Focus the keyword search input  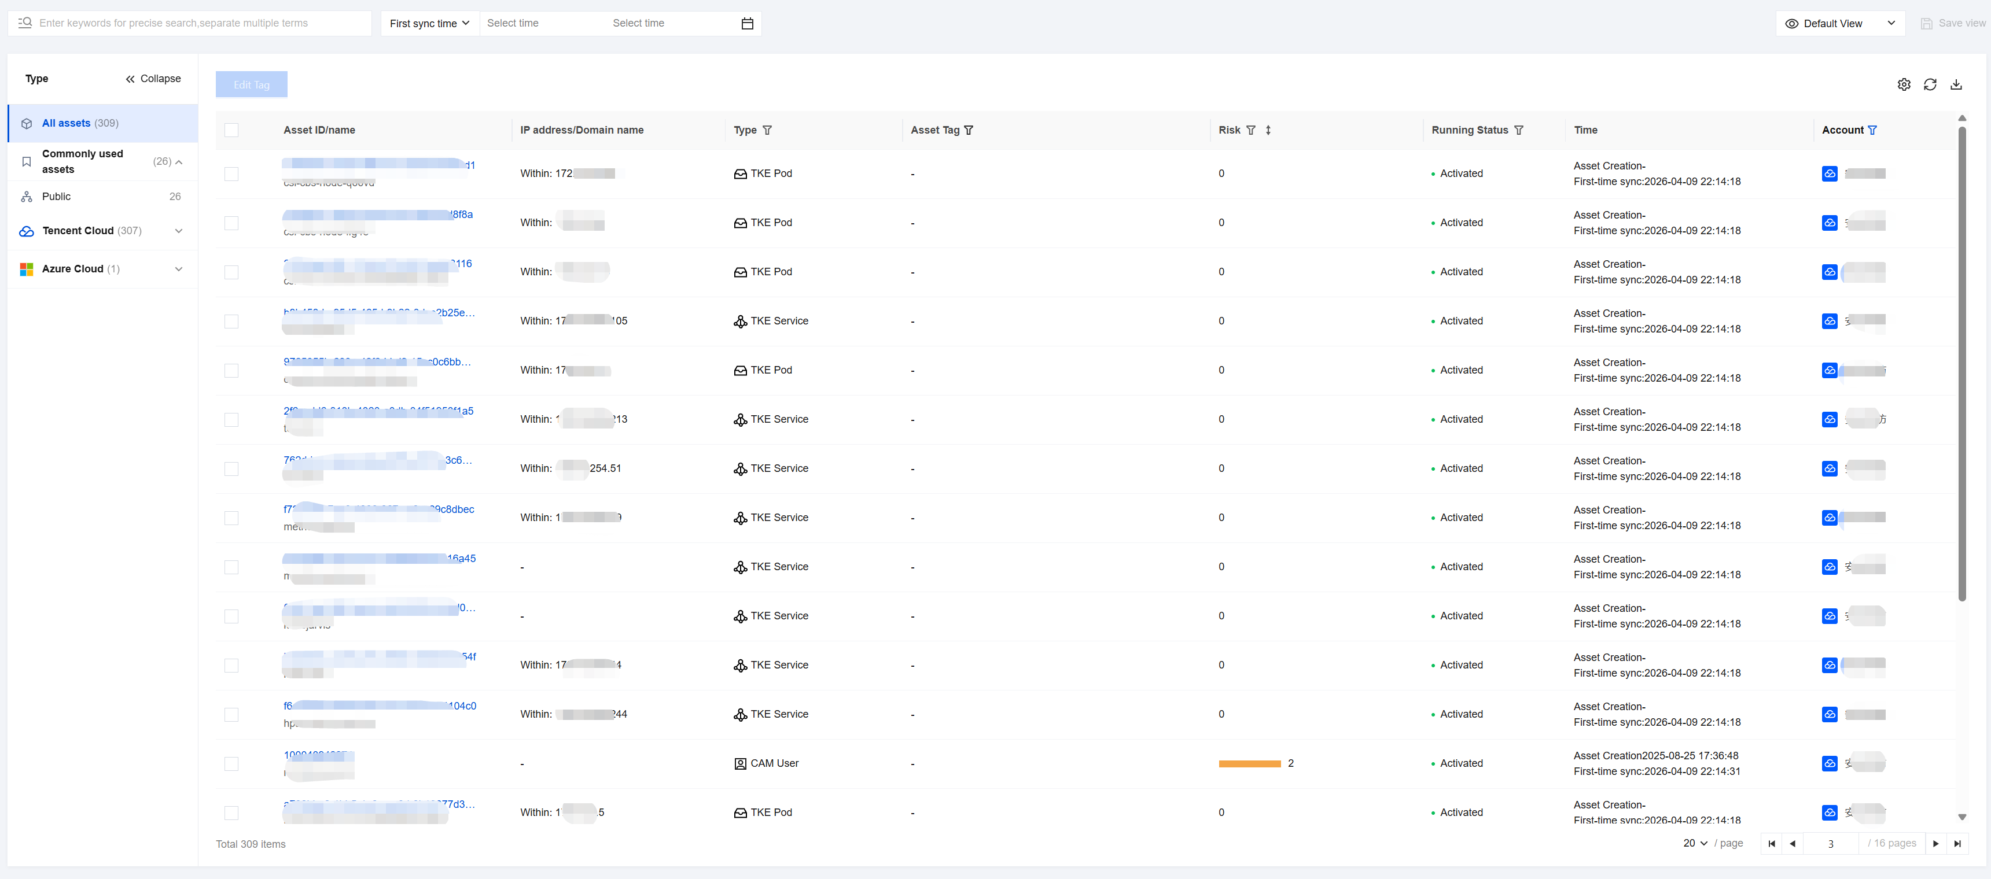click(x=189, y=23)
